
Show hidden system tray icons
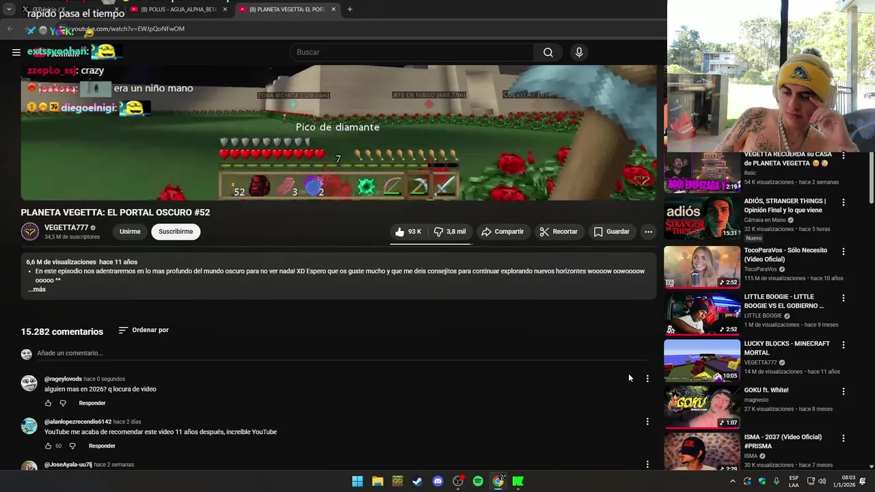point(733,481)
